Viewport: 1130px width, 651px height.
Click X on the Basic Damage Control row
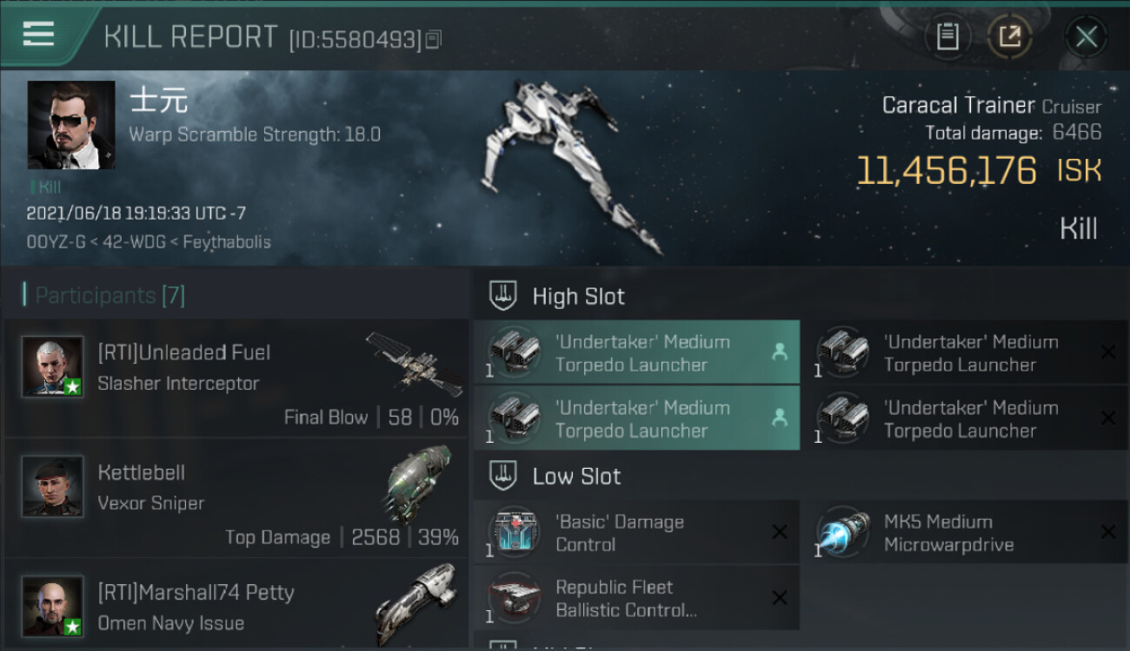point(780,532)
